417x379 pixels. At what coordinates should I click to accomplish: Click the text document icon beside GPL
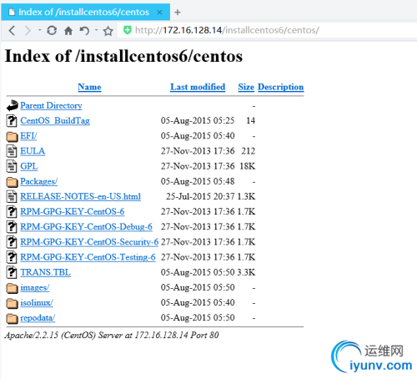[x=12, y=166]
